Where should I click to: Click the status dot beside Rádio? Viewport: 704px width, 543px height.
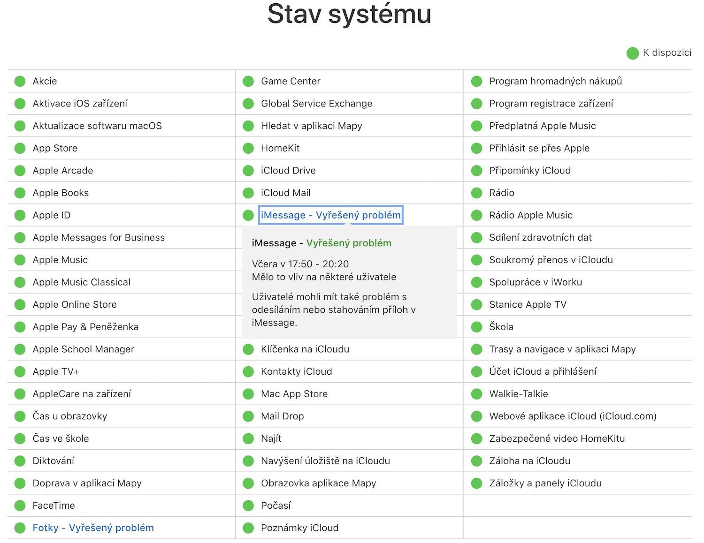pos(476,193)
